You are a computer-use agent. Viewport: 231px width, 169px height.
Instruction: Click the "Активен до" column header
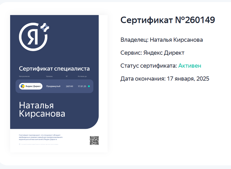[x=82, y=76]
